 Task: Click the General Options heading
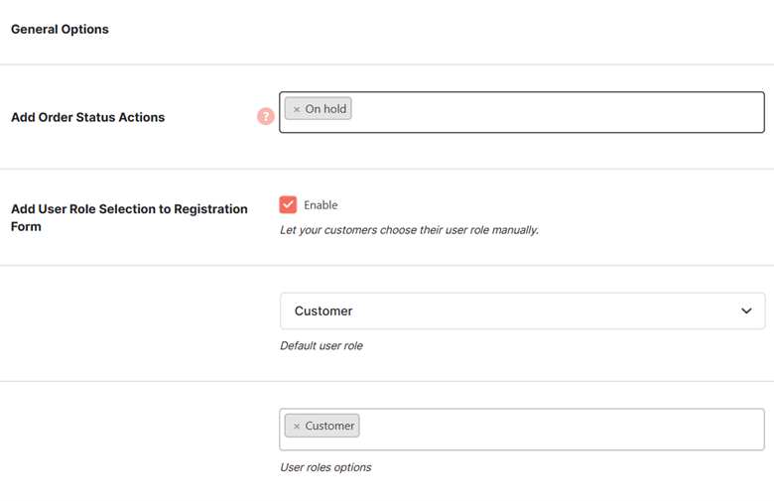point(60,29)
